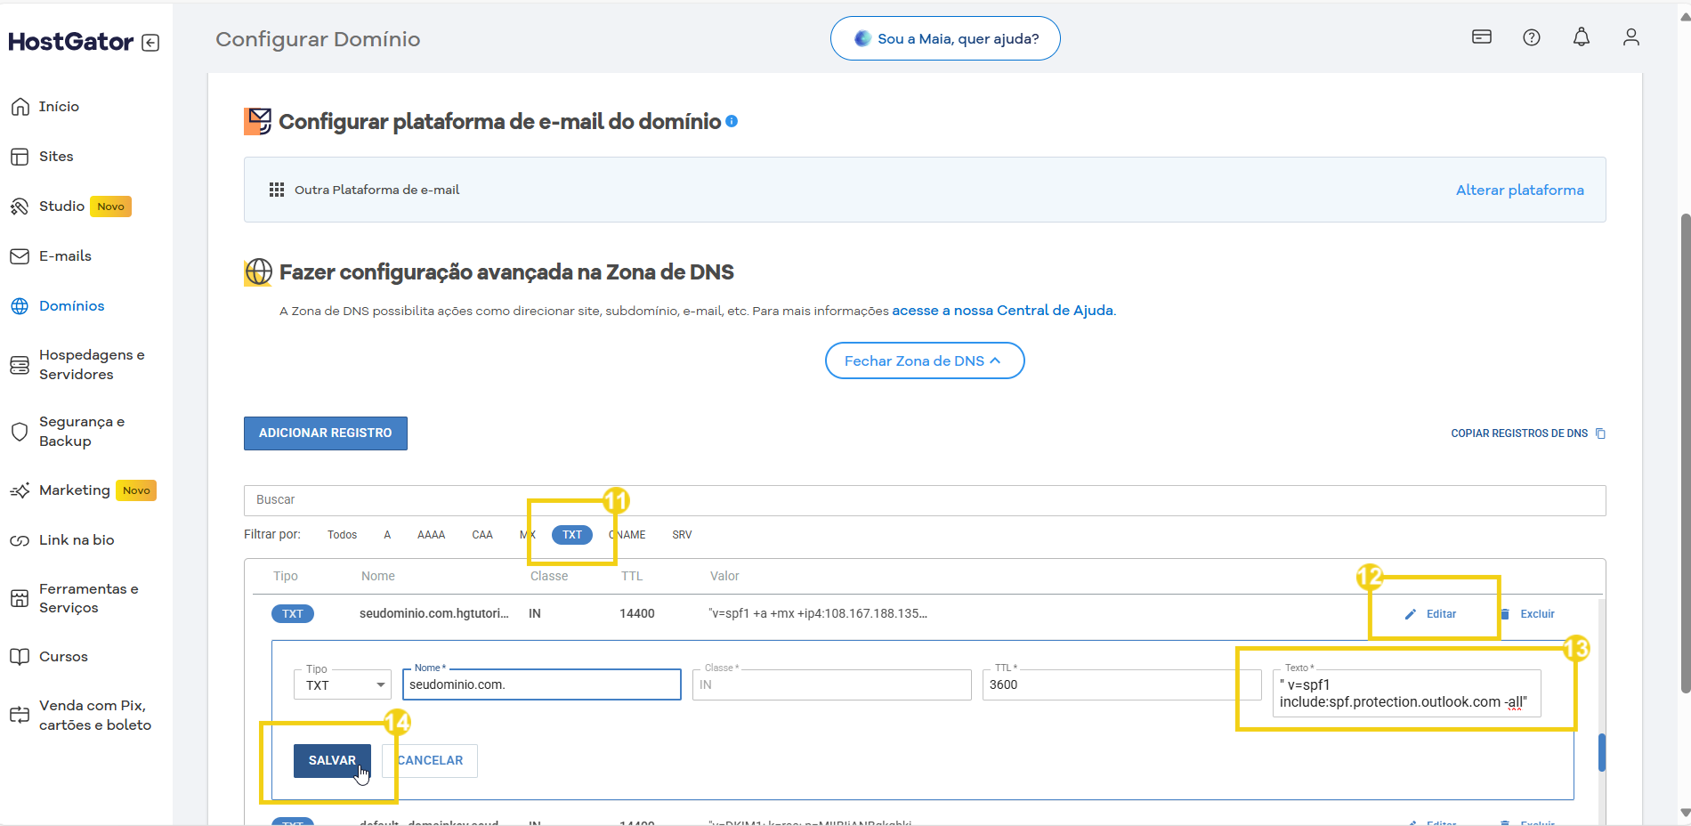
Task: Click the Buscar search field
Action: click(x=925, y=500)
